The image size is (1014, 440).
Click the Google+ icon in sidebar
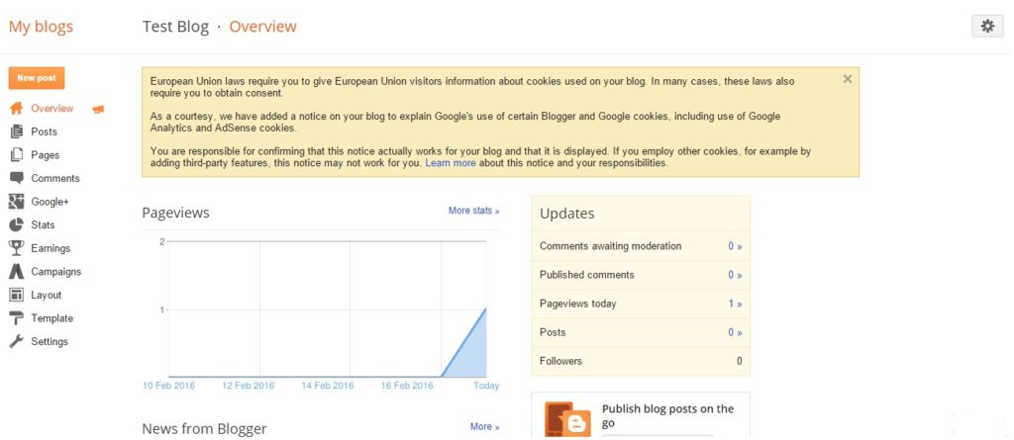(16, 201)
